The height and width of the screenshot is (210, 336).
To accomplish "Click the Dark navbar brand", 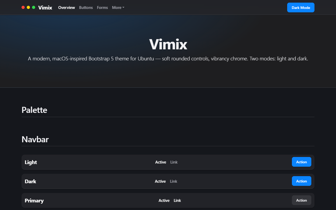I will tap(30, 181).
